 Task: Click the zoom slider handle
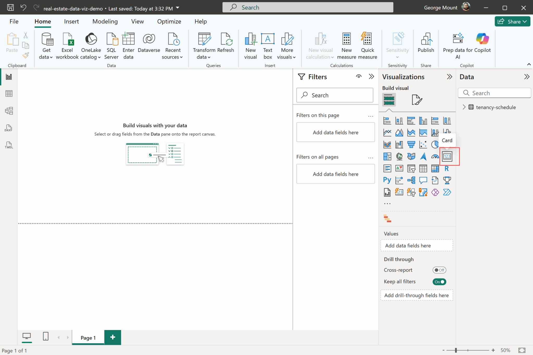[456, 350]
